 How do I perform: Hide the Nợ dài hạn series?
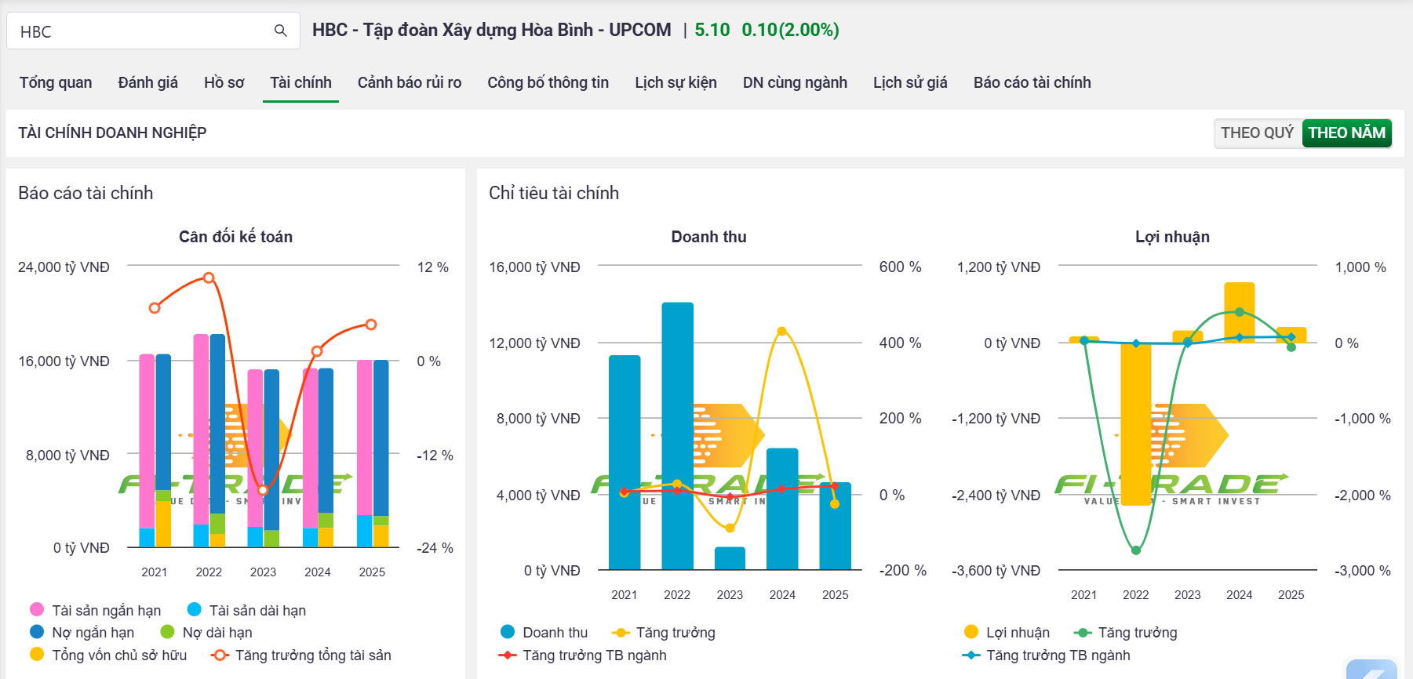pos(206,632)
